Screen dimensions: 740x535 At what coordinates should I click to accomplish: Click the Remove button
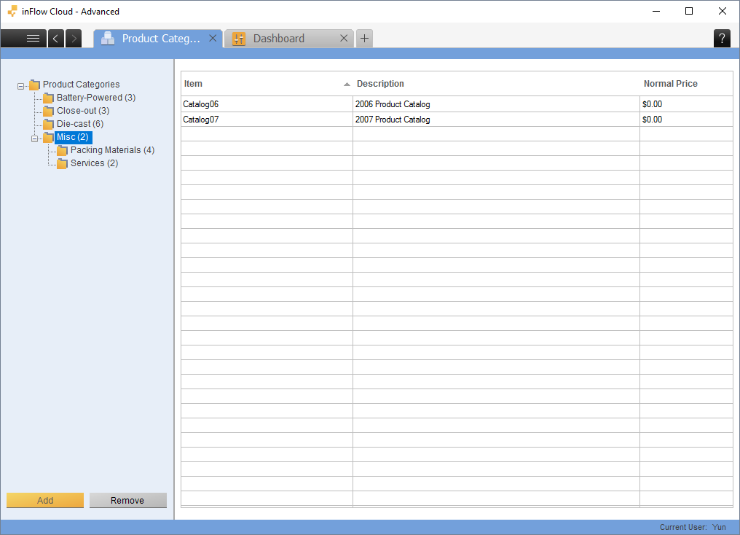click(128, 500)
